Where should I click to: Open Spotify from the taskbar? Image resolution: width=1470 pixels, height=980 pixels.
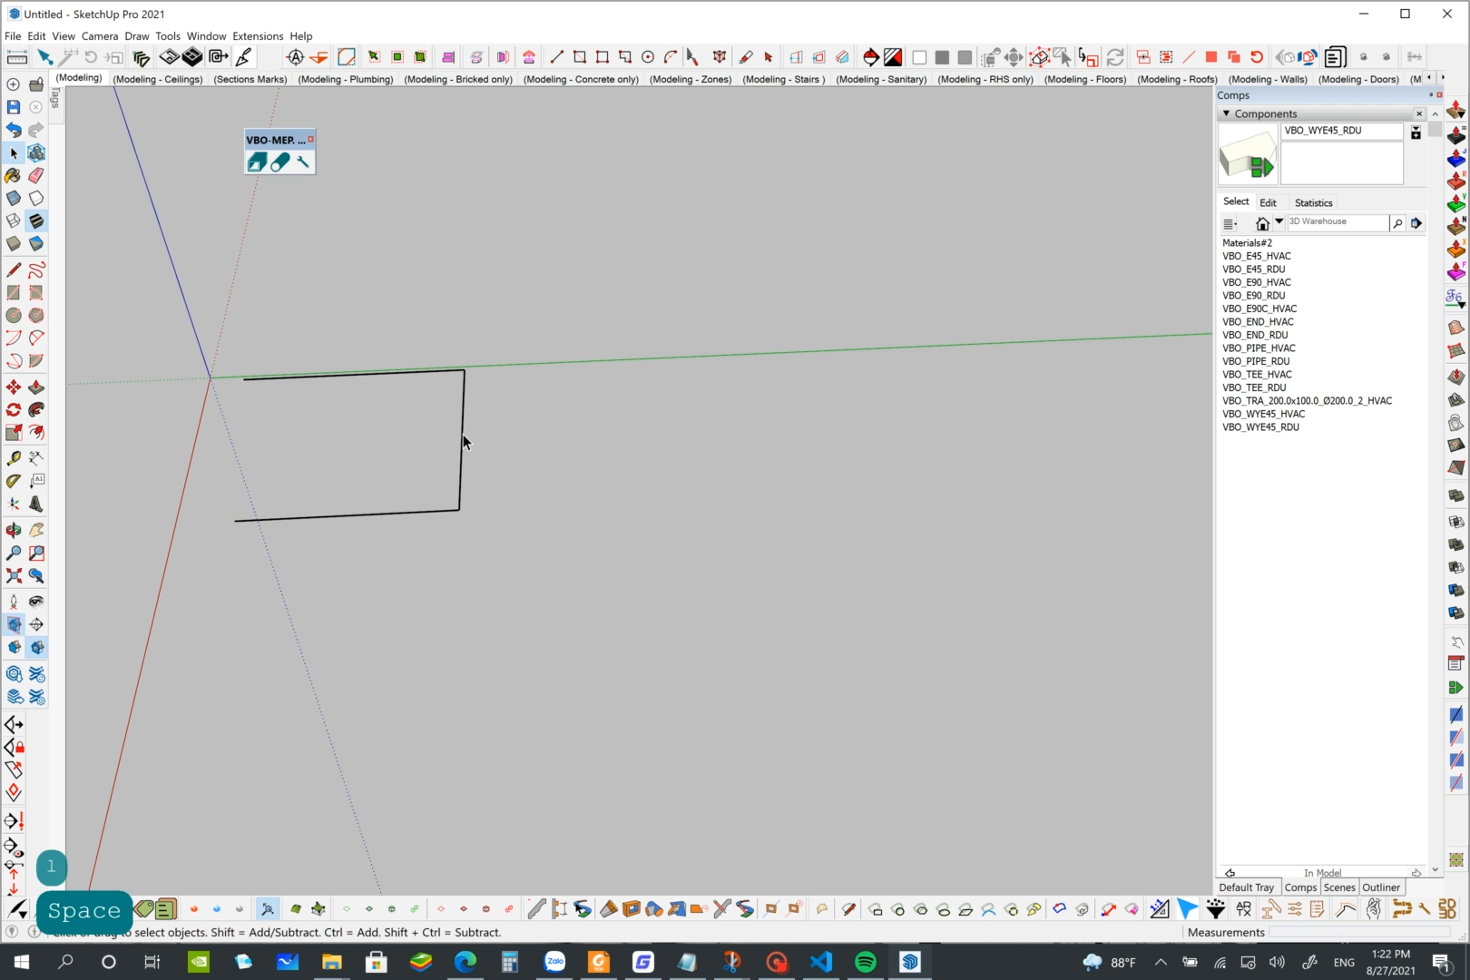[866, 962]
